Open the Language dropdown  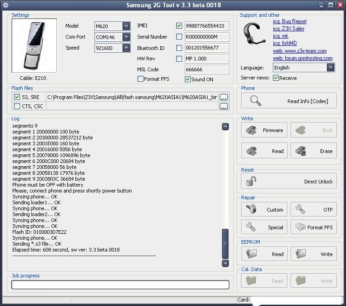click(x=330, y=68)
